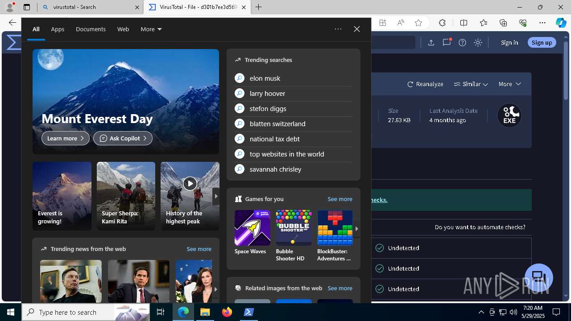This screenshot has width=571, height=321.
Task: Open Everest is growing! card
Action: click(x=62, y=196)
